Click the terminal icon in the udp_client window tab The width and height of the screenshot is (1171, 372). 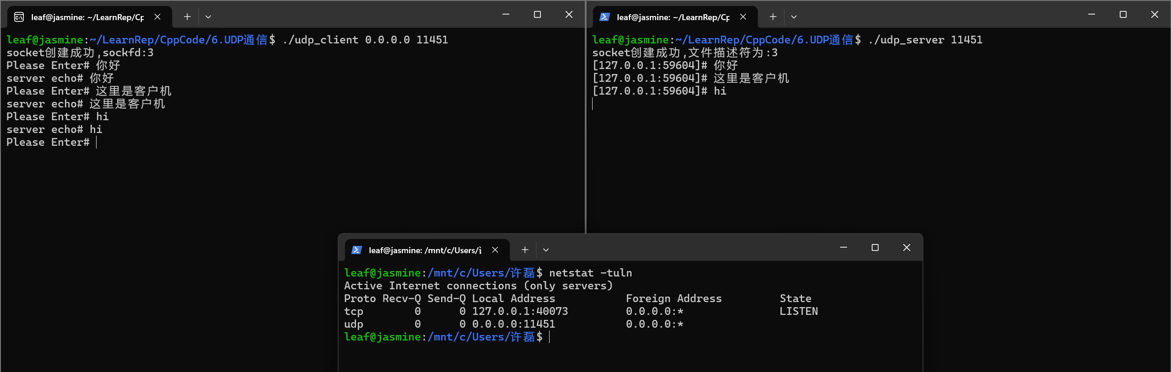[x=19, y=17]
